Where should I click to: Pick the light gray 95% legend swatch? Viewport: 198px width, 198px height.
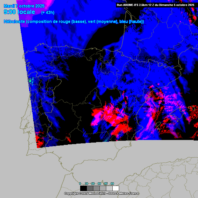(x=109, y=188)
